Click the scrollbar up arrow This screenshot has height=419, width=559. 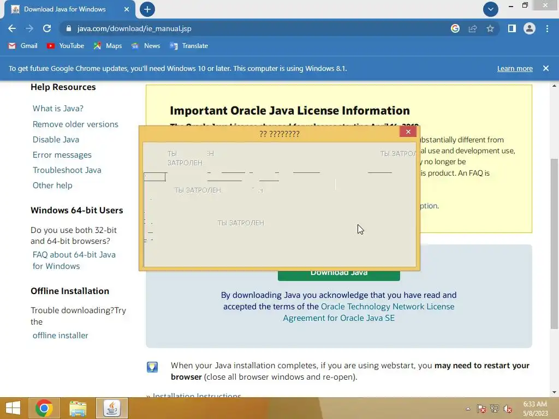pos(554,86)
